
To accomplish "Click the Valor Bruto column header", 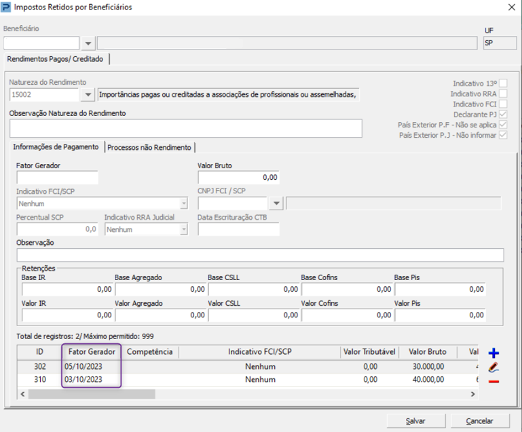I will [427, 352].
